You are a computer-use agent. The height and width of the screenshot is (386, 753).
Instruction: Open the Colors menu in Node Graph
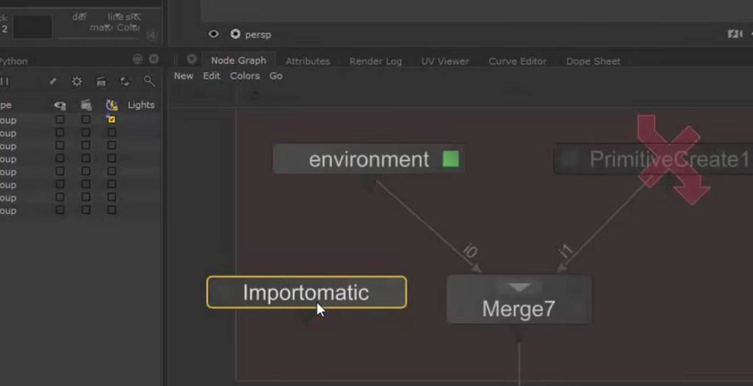pyautogui.click(x=244, y=76)
